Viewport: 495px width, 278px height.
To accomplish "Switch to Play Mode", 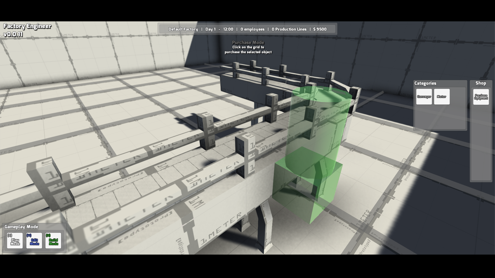I will coord(15,241).
